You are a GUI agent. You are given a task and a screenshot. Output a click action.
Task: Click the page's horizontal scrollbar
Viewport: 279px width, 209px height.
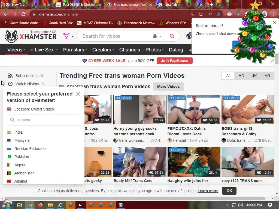point(135,198)
